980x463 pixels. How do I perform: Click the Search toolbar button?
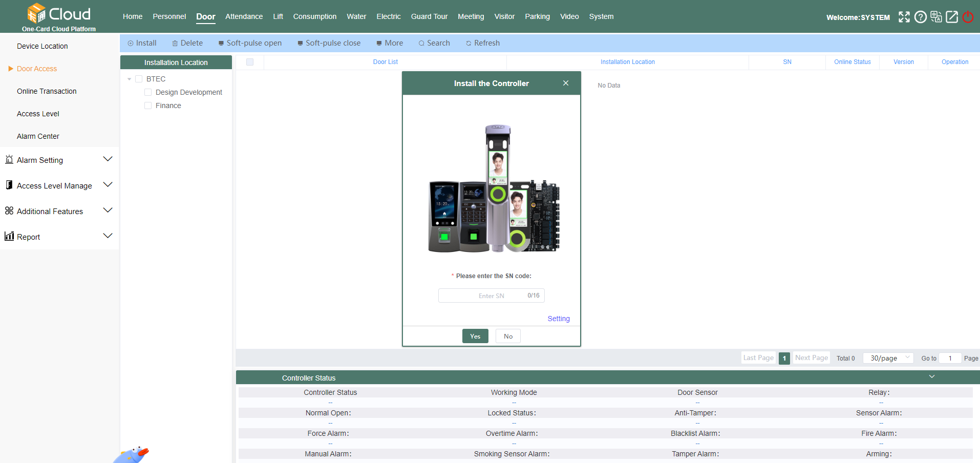[434, 43]
